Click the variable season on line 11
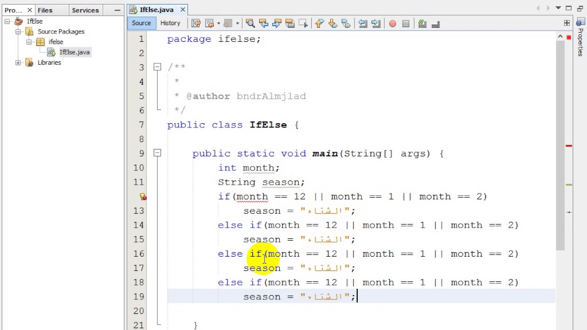 tap(281, 182)
